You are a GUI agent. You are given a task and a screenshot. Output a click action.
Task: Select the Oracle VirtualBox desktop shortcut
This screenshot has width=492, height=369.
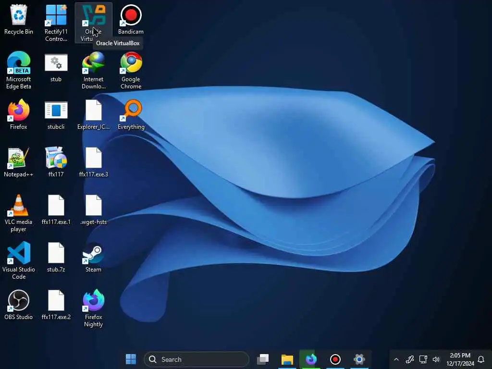(x=94, y=23)
